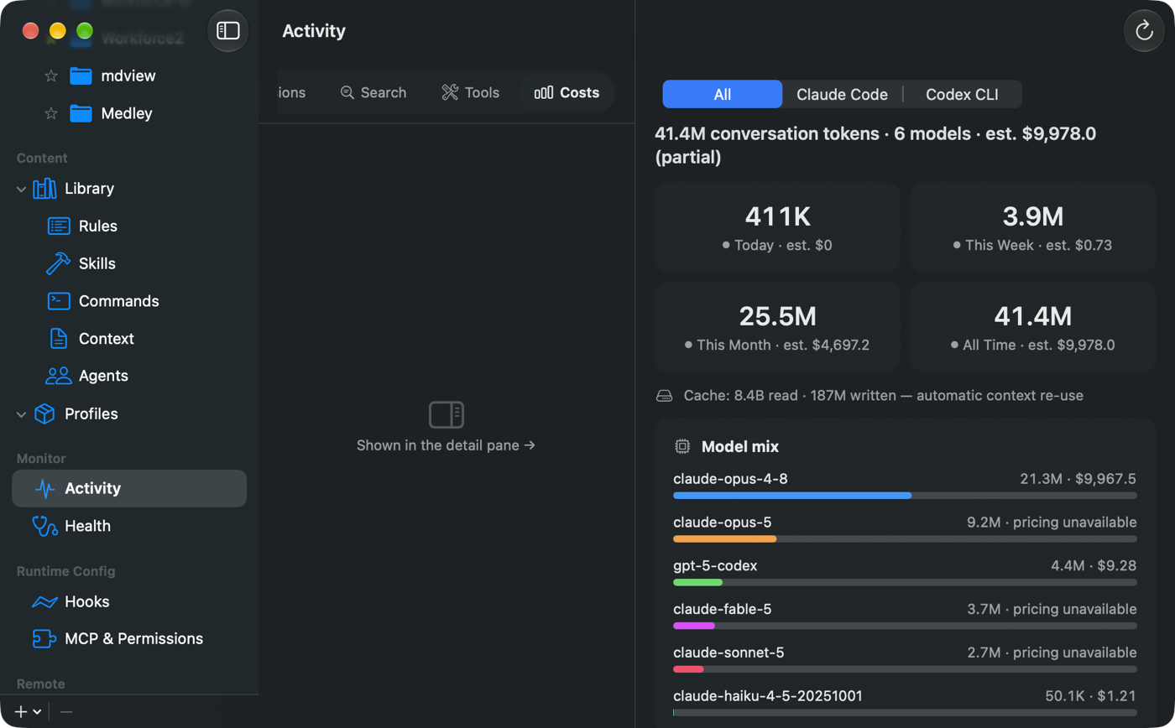Click the star next to Medley
This screenshot has height=728, width=1175.
[x=50, y=113]
